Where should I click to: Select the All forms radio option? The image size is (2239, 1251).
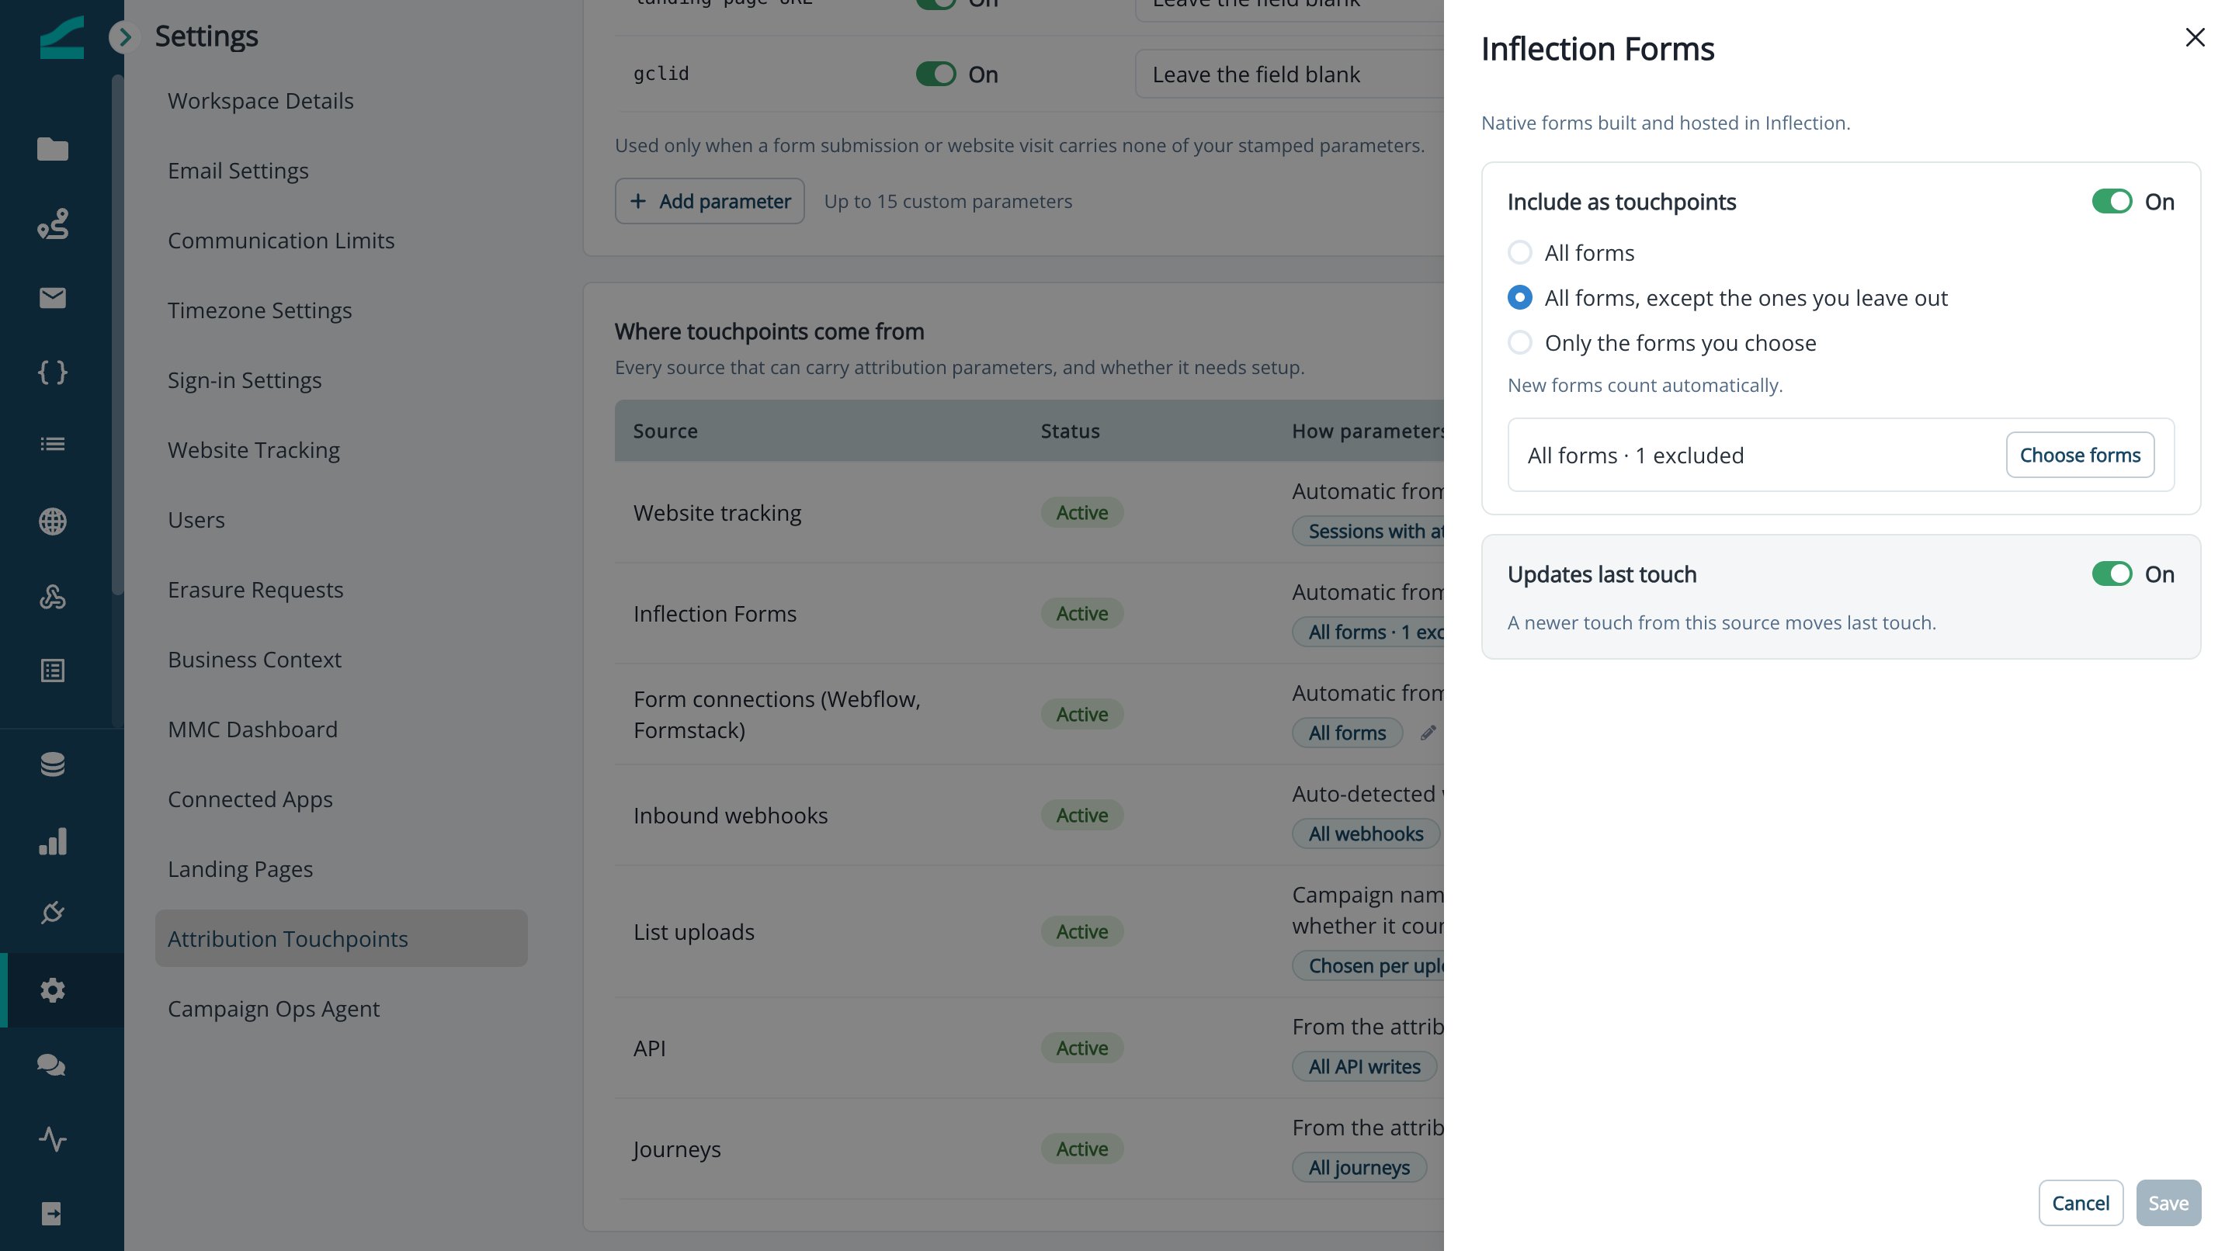pos(1519,253)
